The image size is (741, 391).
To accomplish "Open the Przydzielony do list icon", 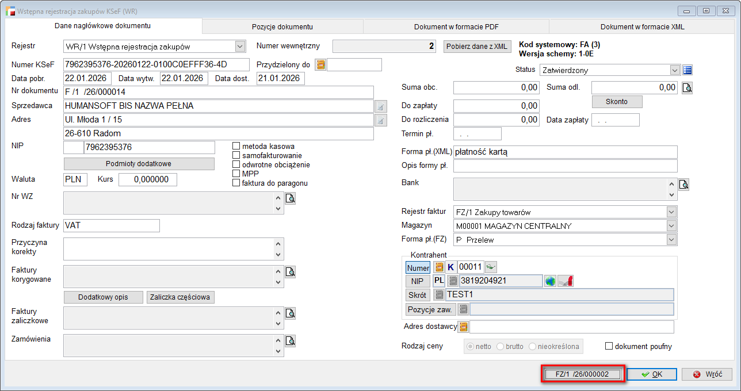I will click(x=321, y=65).
